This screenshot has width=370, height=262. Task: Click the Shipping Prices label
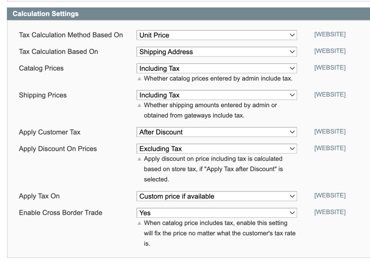(43, 95)
